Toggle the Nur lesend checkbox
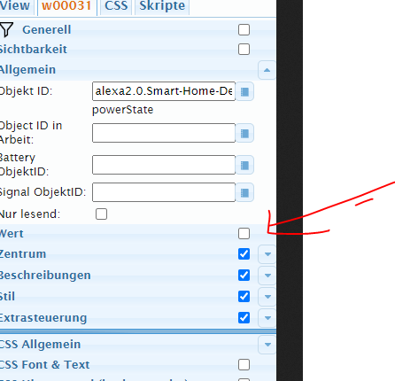The image size is (395, 381). coord(101,214)
